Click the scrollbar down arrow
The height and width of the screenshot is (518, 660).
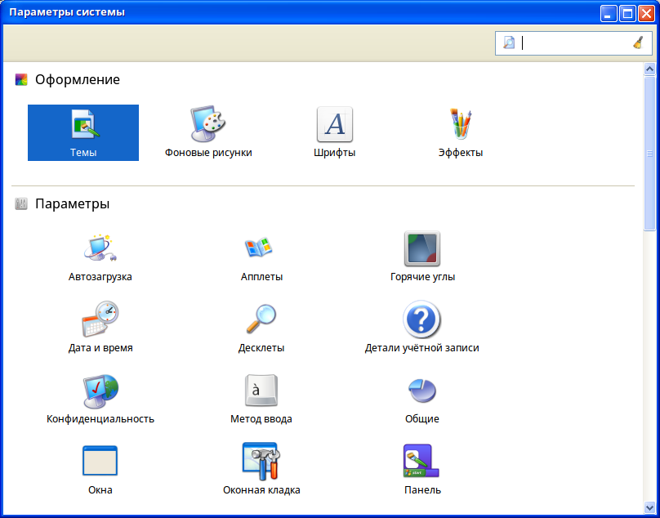pos(649,507)
